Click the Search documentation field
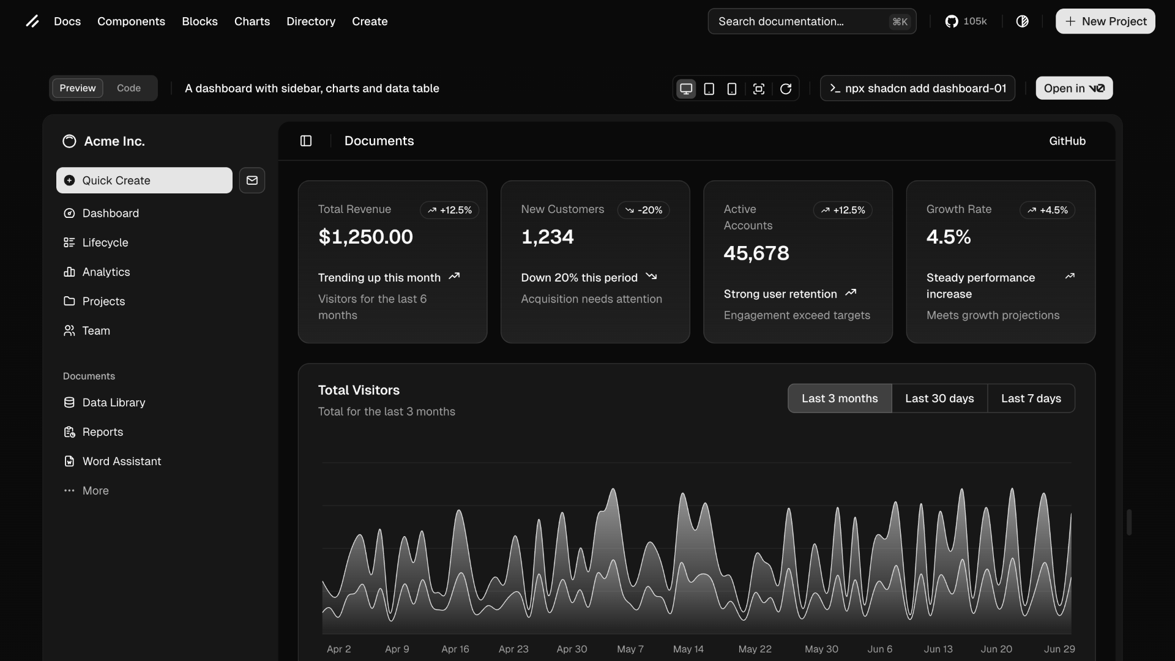The image size is (1175, 661). [x=802, y=21]
